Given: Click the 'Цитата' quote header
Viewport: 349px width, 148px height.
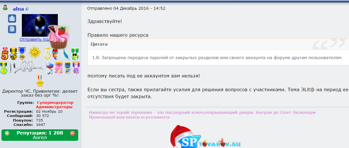Looking at the screenshot, I should tap(99, 44).
